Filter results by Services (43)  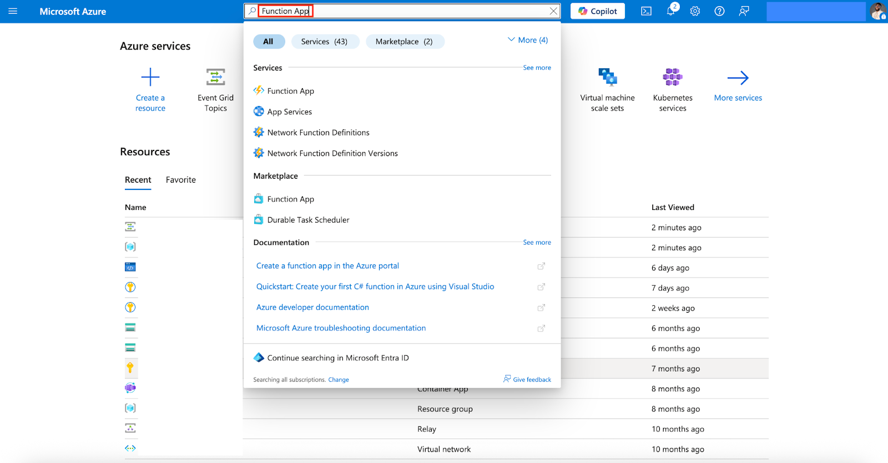pyautogui.click(x=325, y=42)
